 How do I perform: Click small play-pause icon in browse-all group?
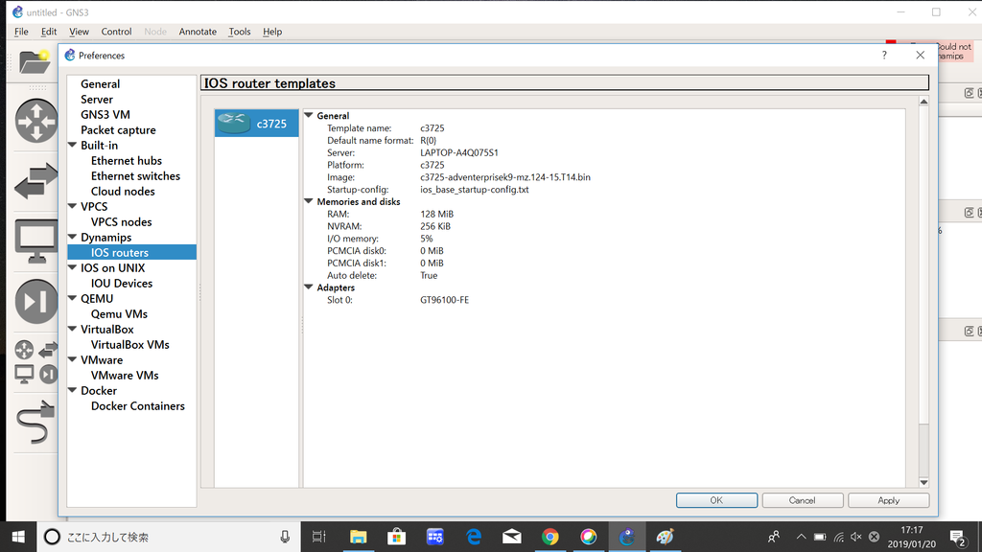[48, 375]
